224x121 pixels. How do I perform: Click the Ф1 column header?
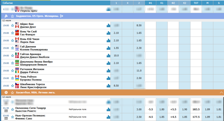tap(150, 3)
